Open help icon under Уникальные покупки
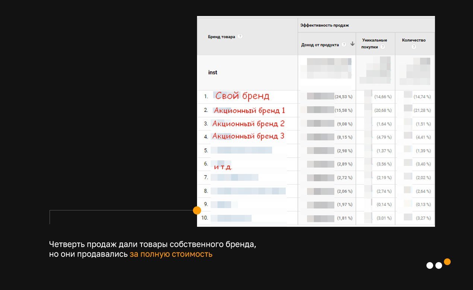This screenshot has height=290, width=473. click(382, 47)
